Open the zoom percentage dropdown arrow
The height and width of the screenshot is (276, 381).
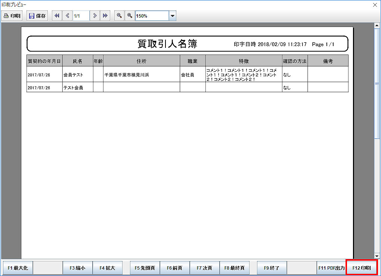(x=172, y=16)
